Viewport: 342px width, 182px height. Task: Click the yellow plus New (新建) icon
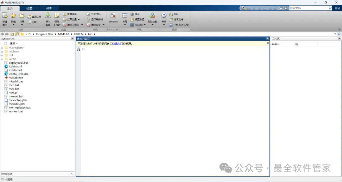pos(13,16)
